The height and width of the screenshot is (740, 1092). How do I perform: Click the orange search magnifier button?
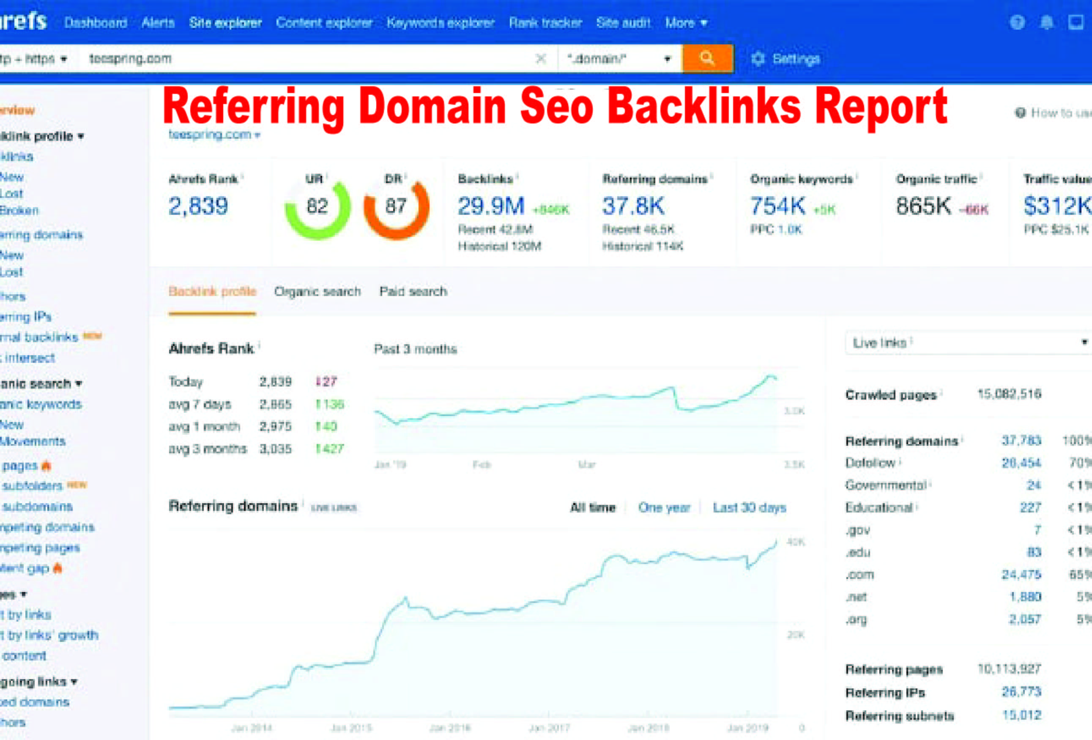(x=707, y=59)
